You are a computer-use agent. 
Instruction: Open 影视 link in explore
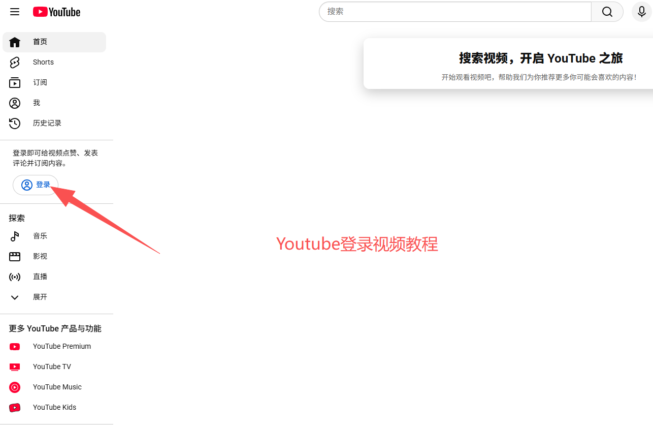[54, 256]
